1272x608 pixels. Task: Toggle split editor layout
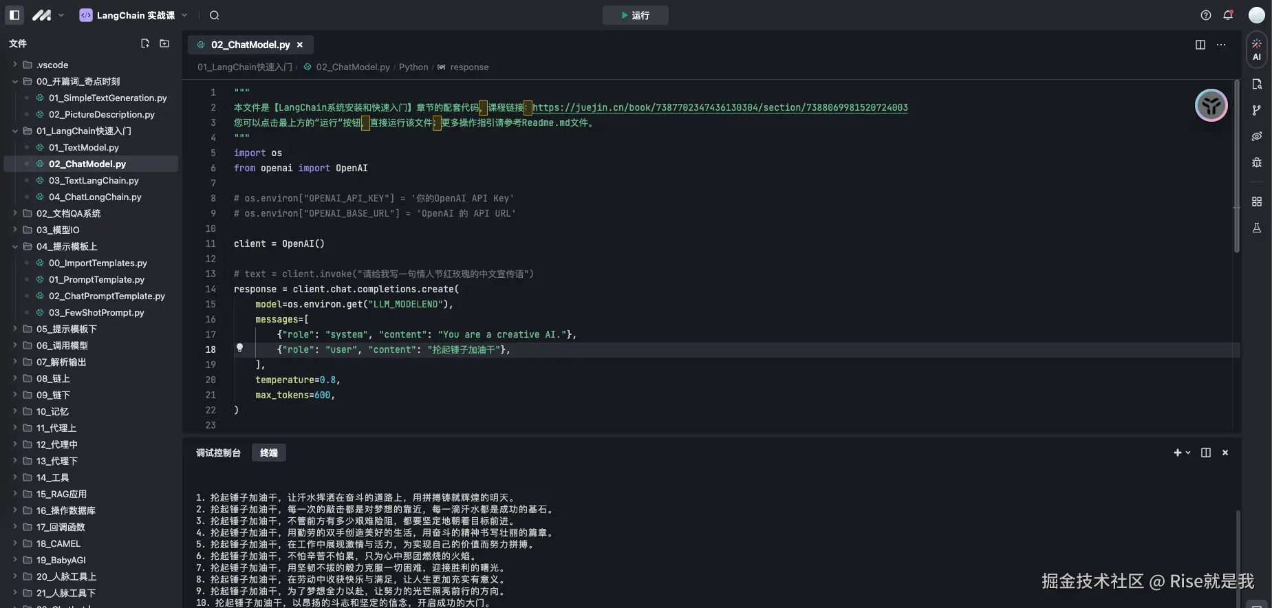click(1200, 45)
